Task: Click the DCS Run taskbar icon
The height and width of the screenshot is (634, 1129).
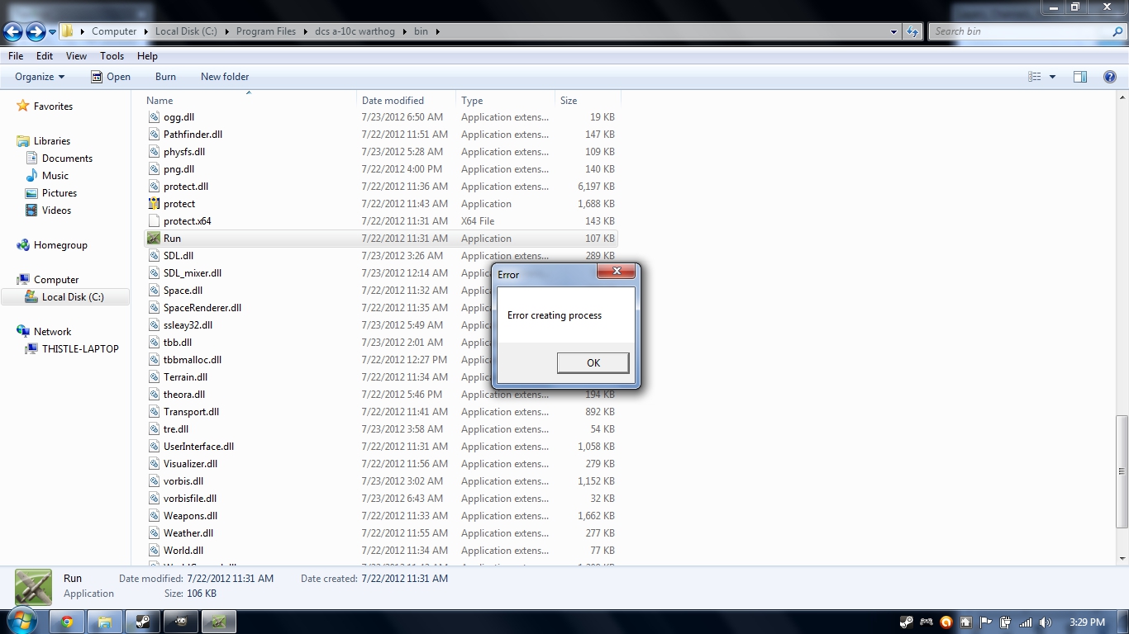Action: tap(218, 622)
